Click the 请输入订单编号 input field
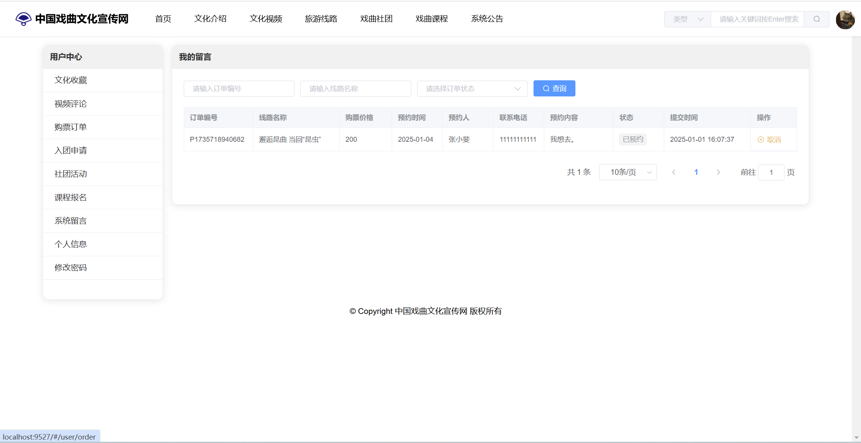861x443 pixels. [x=239, y=89]
